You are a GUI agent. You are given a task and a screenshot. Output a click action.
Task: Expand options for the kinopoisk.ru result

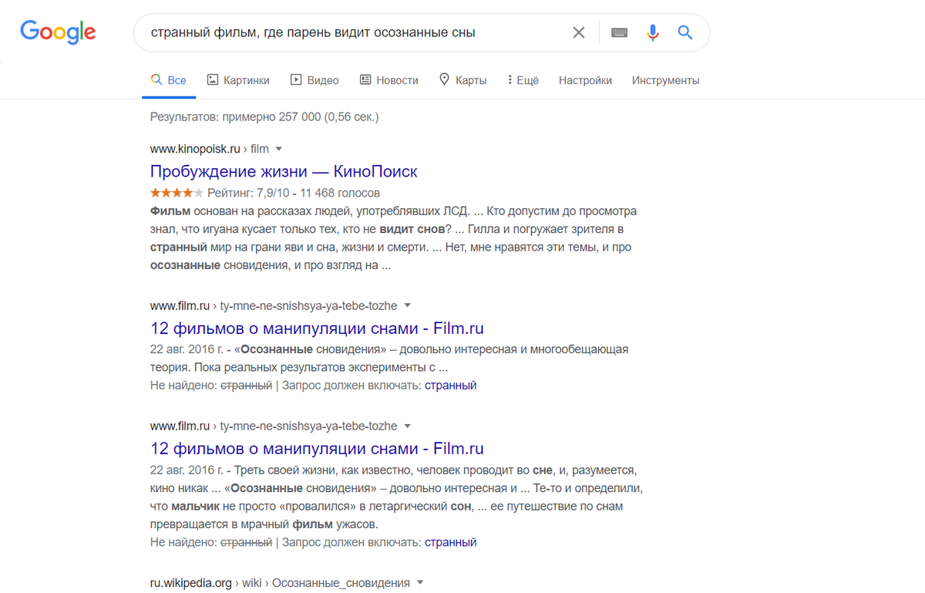pos(278,148)
